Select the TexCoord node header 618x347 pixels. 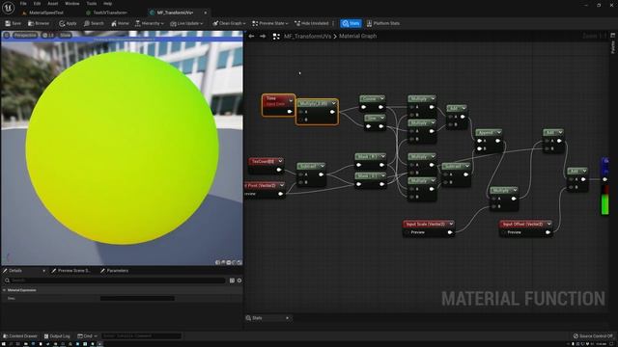click(x=266, y=161)
